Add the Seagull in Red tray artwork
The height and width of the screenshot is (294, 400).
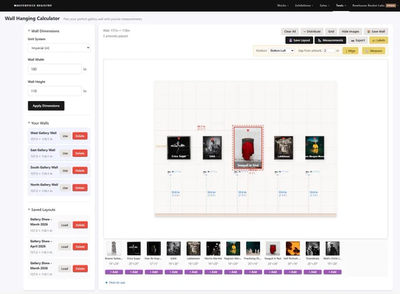(x=273, y=272)
